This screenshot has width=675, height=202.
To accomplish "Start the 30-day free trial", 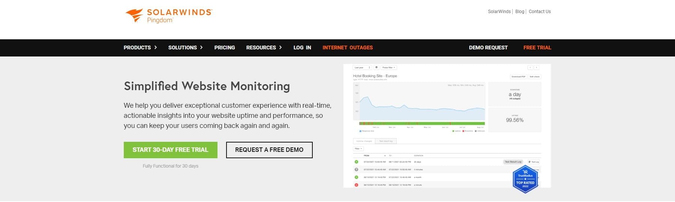I will tap(171, 150).
